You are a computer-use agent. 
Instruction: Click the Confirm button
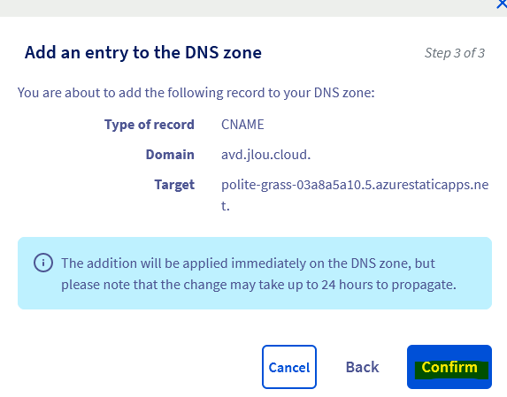tap(449, 367)
